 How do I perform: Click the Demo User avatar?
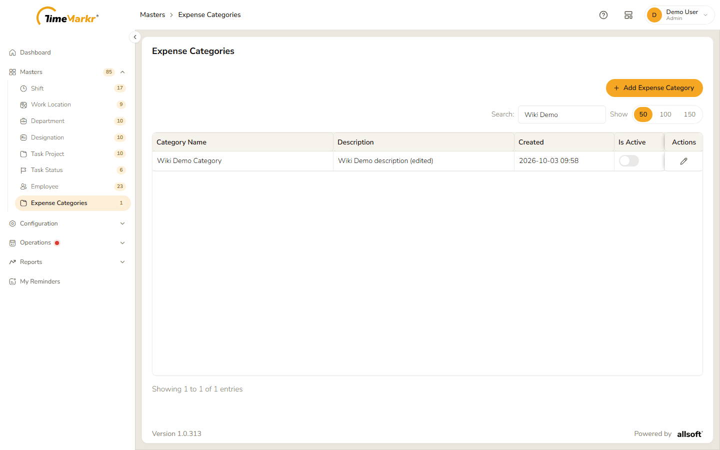[x=654, y=15]
